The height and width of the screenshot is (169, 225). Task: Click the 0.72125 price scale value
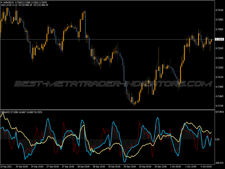tap(219, 77)
